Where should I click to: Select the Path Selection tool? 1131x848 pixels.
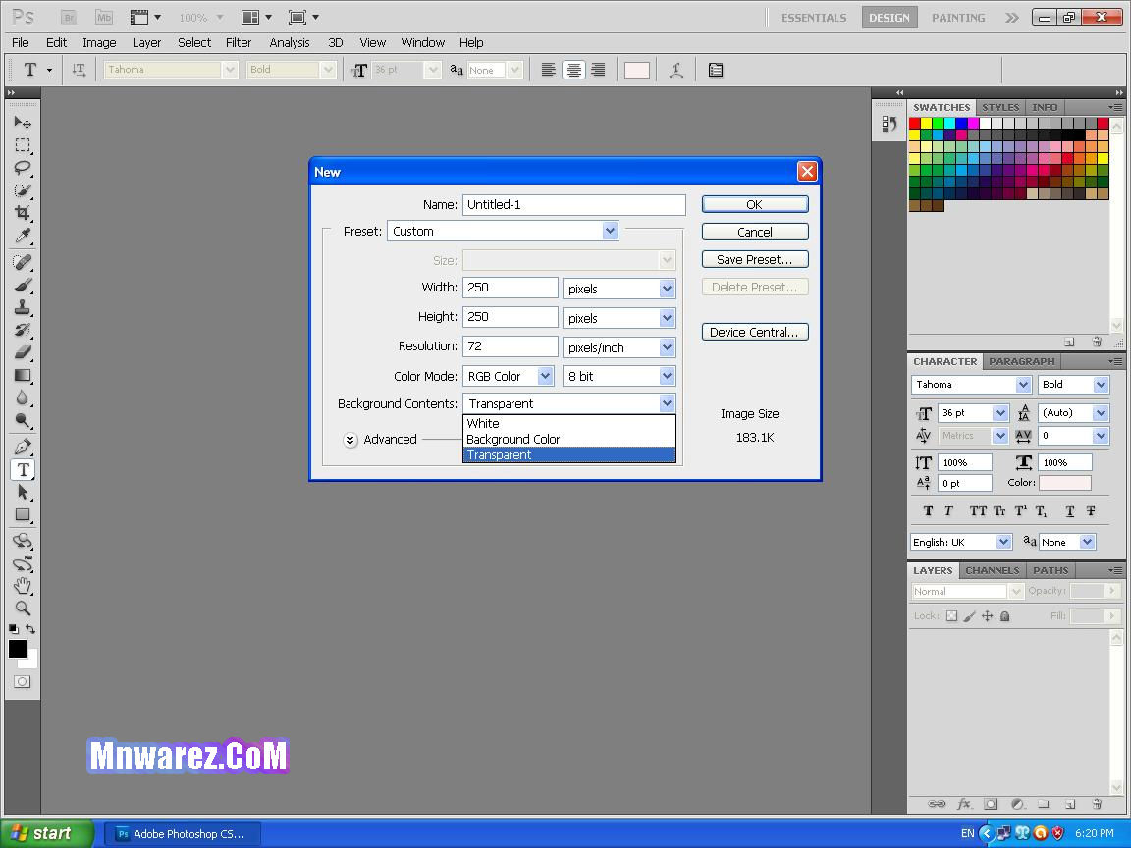tap(23, 493)
